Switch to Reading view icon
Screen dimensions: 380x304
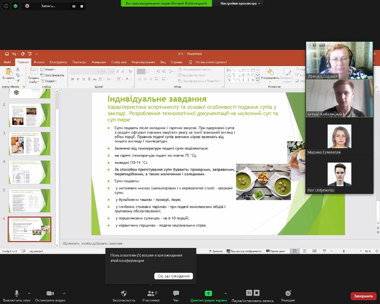pyautogui.click(x=314, y=251)
